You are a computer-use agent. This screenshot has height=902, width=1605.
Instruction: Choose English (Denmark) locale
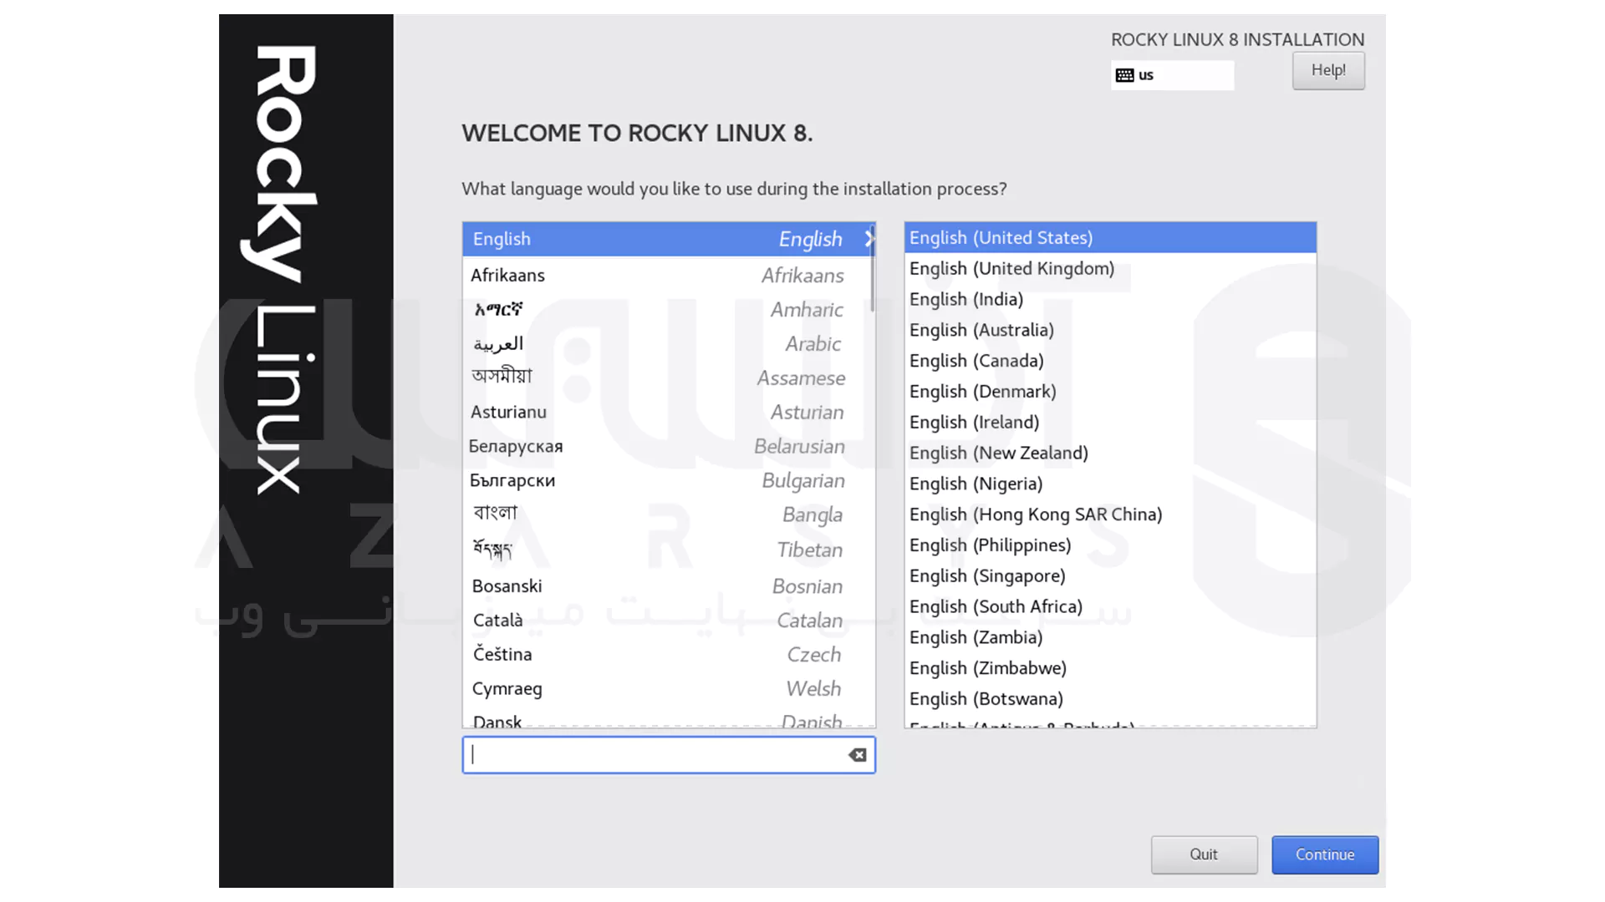(x=1110, y=391)
